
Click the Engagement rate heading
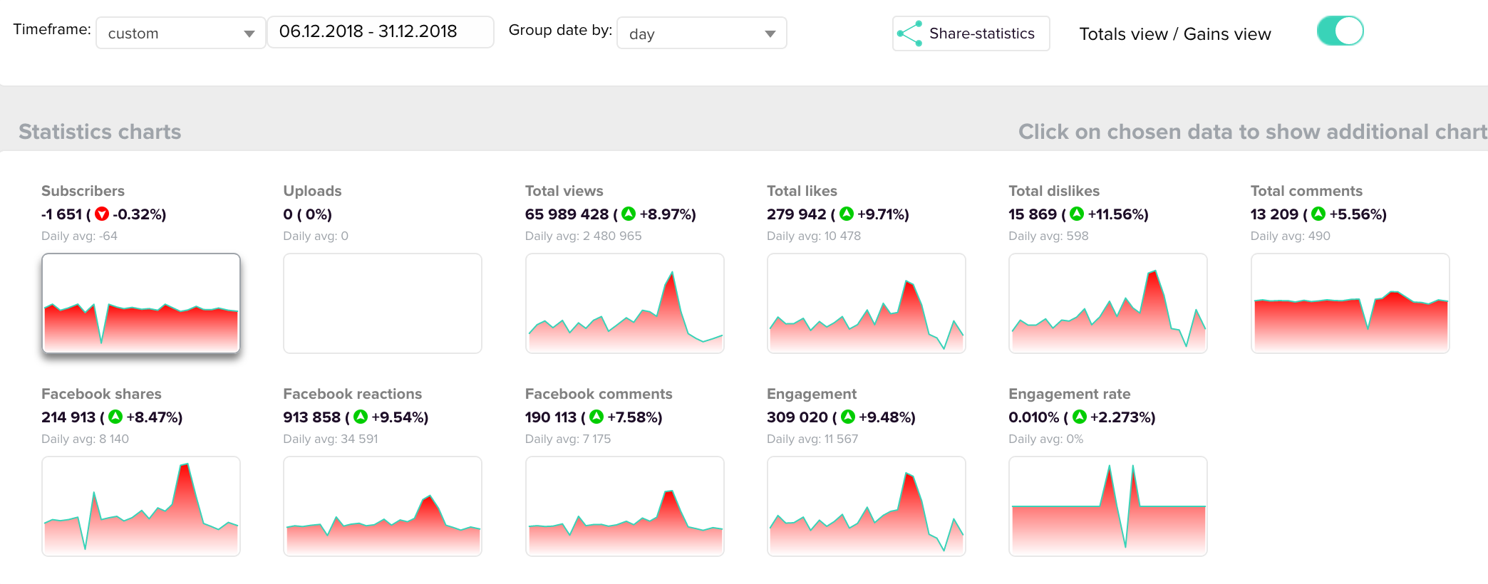(1069, 394)
